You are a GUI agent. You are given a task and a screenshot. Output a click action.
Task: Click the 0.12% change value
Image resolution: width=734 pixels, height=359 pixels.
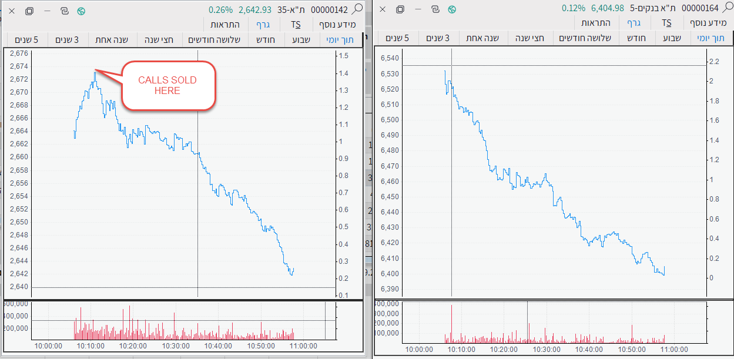[574, 8]
